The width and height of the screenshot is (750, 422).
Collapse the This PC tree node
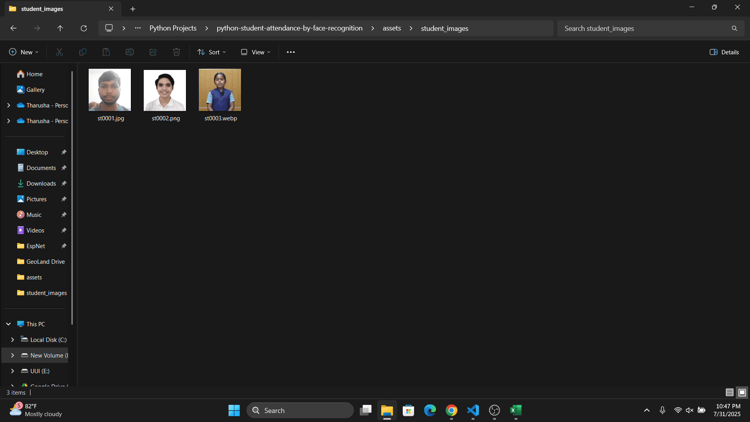point(9,324)
